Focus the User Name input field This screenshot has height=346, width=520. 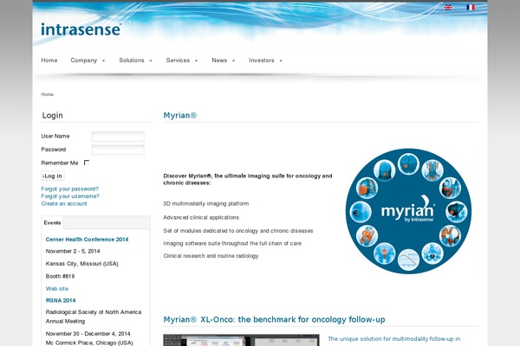click(118, 137)
